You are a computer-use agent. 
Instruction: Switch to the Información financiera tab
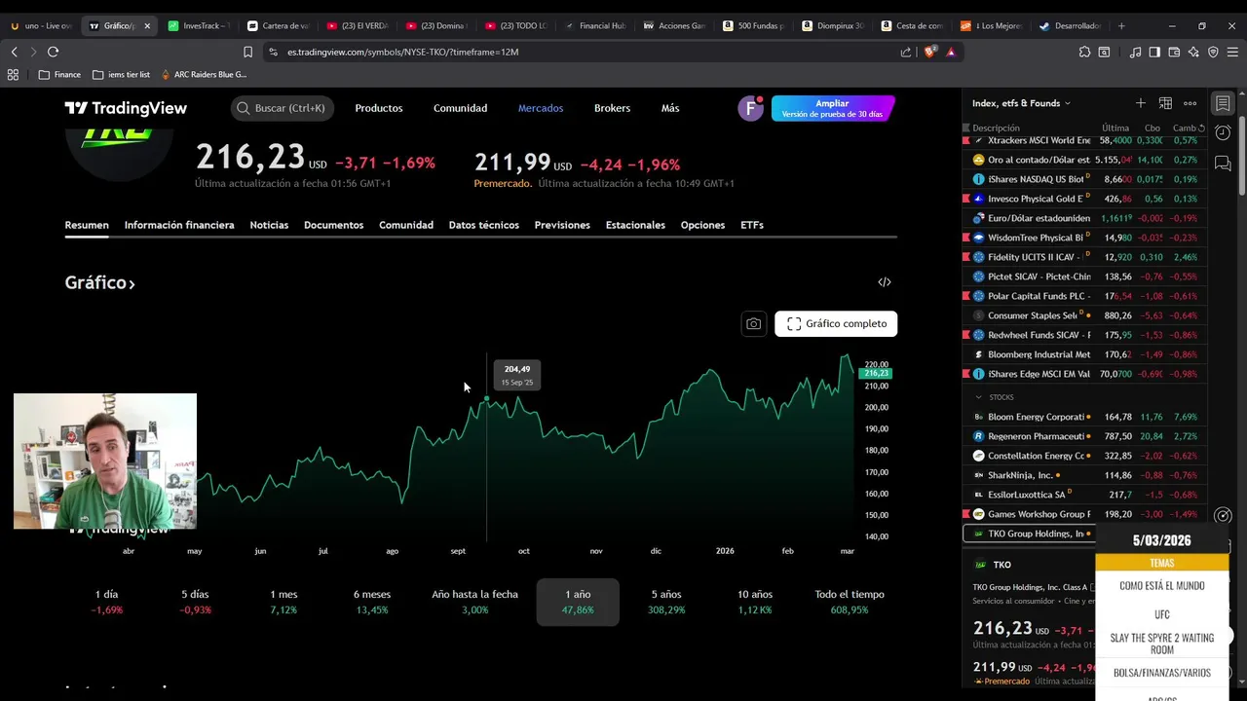click(179, 225)
